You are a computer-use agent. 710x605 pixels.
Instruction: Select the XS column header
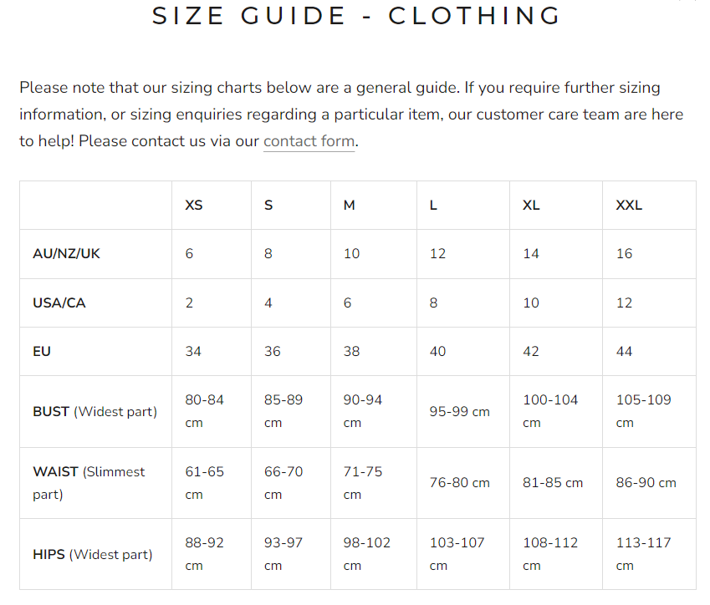point(194,205)
